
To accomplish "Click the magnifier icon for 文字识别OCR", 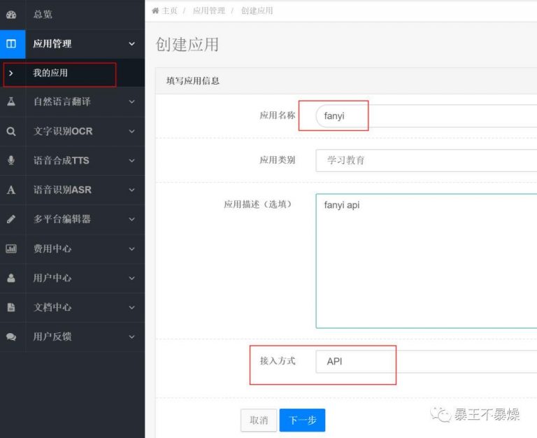I will point(11,131).
